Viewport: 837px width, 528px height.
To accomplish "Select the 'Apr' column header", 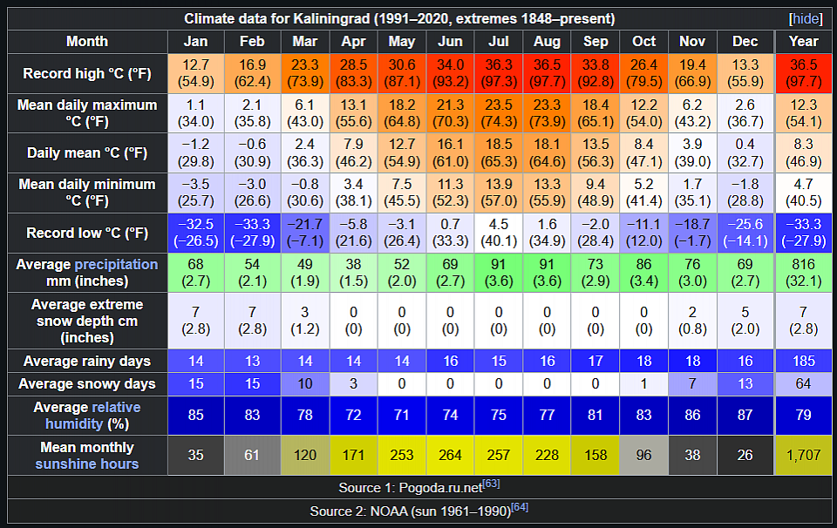I will (x=353, y=42).
